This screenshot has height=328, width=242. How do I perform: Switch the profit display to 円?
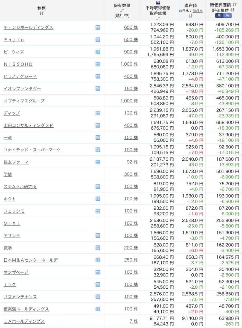[x=219, y=16]
